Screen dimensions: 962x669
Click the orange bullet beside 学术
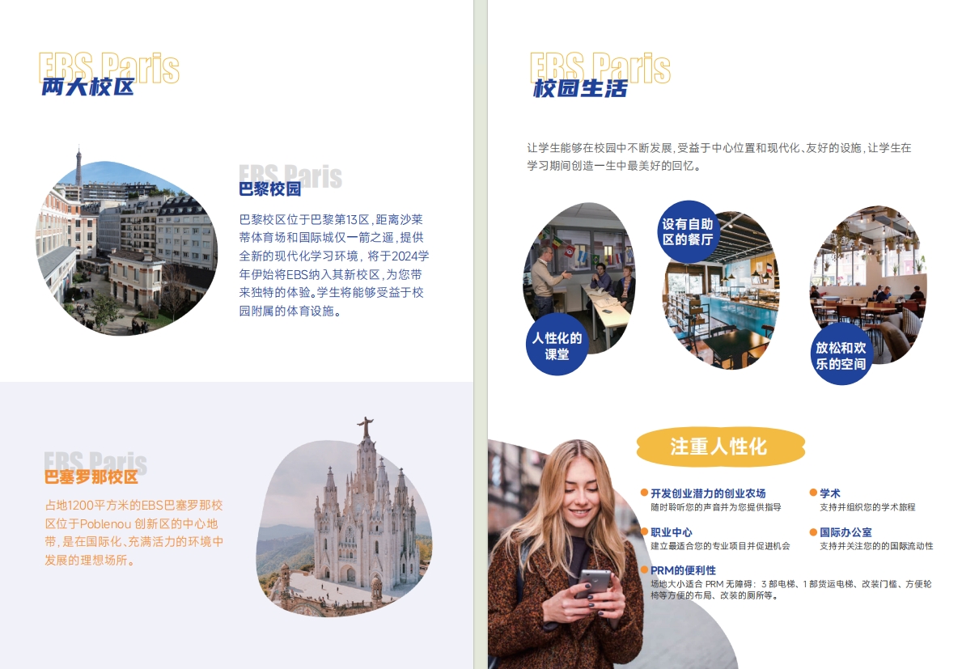[x=813, y=493]
